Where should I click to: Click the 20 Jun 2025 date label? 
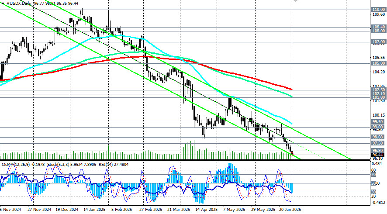pyautogui.click(x=290, y=210)
